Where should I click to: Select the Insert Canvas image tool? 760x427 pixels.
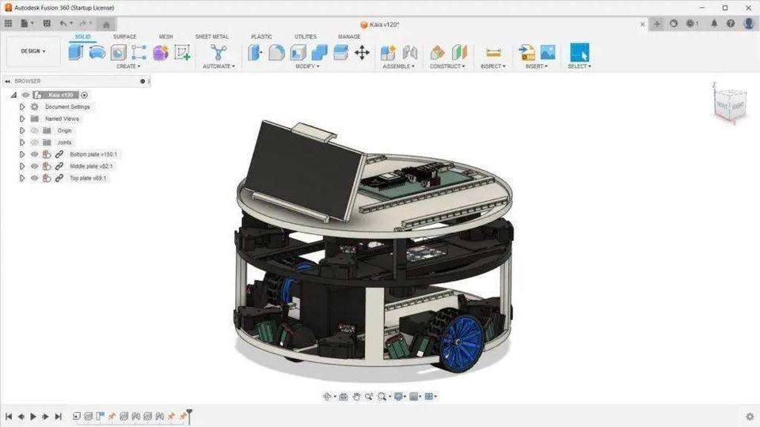[x=548, y=52]
